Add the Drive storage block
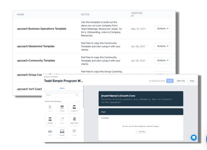 point(50,133)
